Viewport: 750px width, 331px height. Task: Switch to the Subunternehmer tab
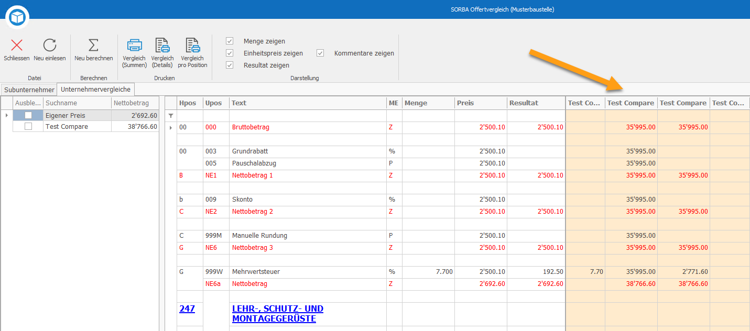pyautogui.click(x=29, y=90)
